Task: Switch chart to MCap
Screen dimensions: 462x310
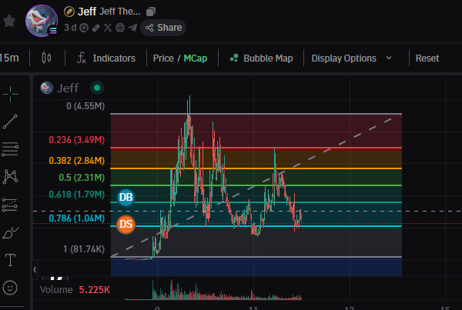Action: pyautogui.click(x=196, y=58)
